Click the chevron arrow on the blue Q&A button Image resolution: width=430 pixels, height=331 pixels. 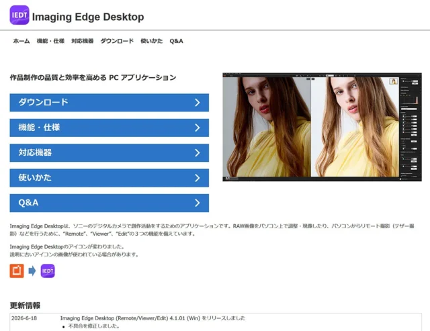coord(197,203)
